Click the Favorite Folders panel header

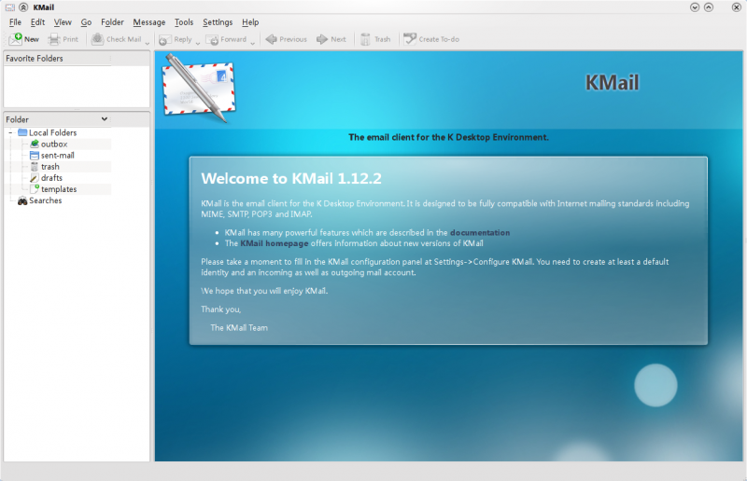coord(58,59)
